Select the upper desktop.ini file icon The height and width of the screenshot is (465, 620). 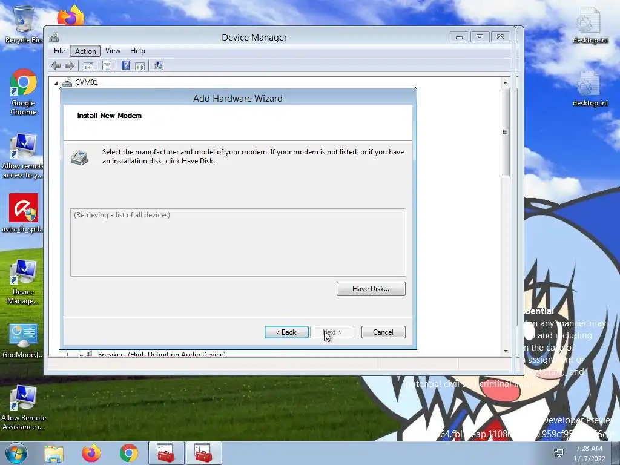click(x=590, y=25)
